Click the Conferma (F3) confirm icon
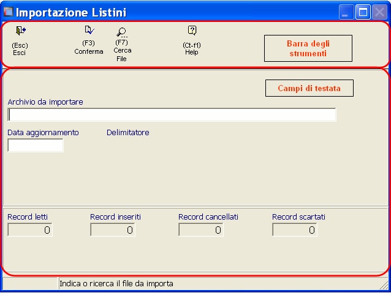391x293 pixels. tap(89, 30)
